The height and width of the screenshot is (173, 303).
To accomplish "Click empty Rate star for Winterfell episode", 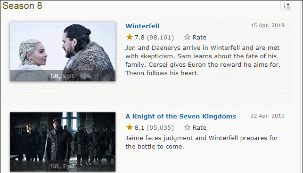I will point(187,37).
